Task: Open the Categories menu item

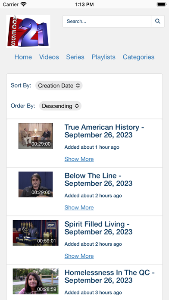Action: pyautogui.click(x=138, y=57)
